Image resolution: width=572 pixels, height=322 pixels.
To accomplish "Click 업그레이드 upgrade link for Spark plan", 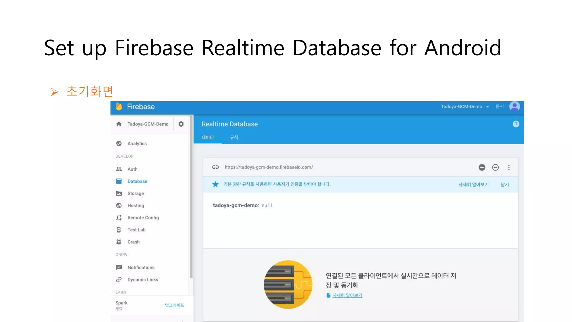I will coord(174,305).
